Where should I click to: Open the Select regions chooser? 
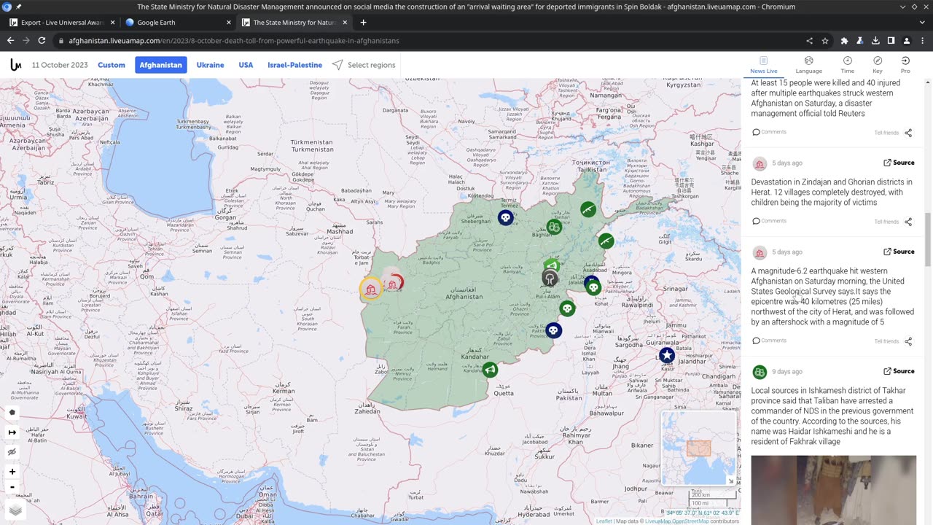pyautogui.click(x=364, y=65)
